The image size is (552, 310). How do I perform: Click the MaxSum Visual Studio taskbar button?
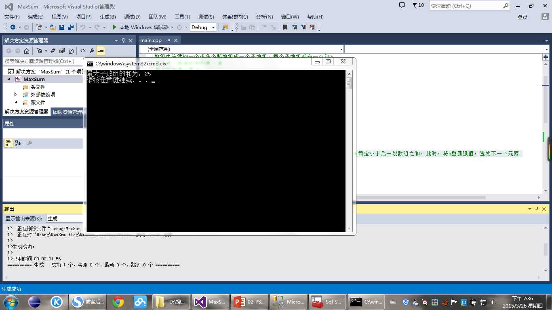point(210,302)
